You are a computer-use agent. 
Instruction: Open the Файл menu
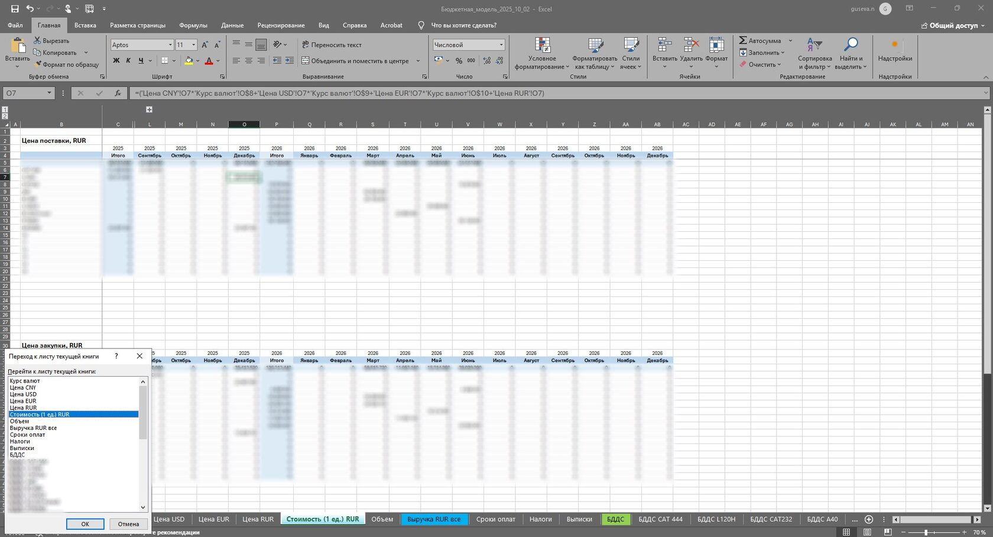point(15,25)
